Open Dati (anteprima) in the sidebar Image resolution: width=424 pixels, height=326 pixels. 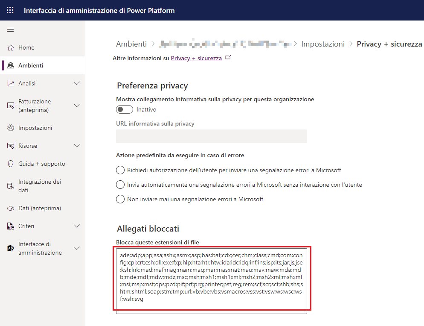pyautogui.click(x=43, y=208)
